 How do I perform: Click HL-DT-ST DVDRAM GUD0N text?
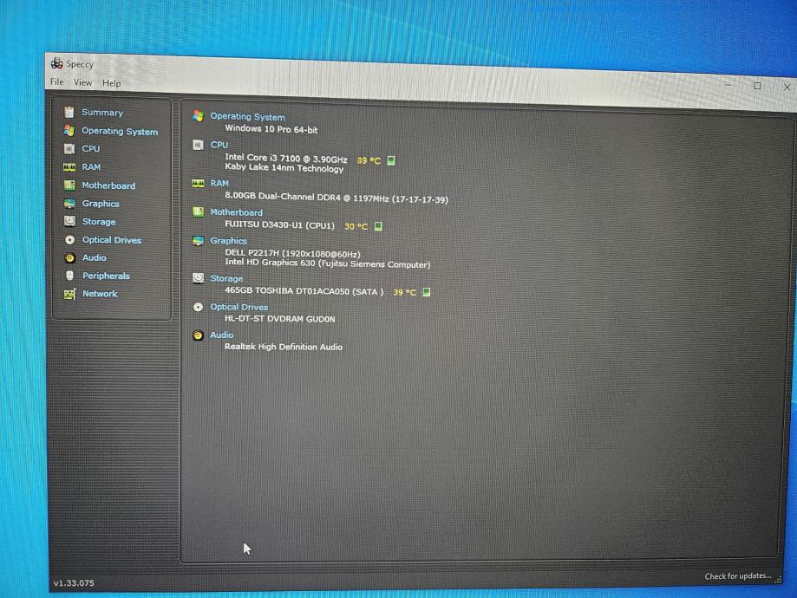pos(279,319)
